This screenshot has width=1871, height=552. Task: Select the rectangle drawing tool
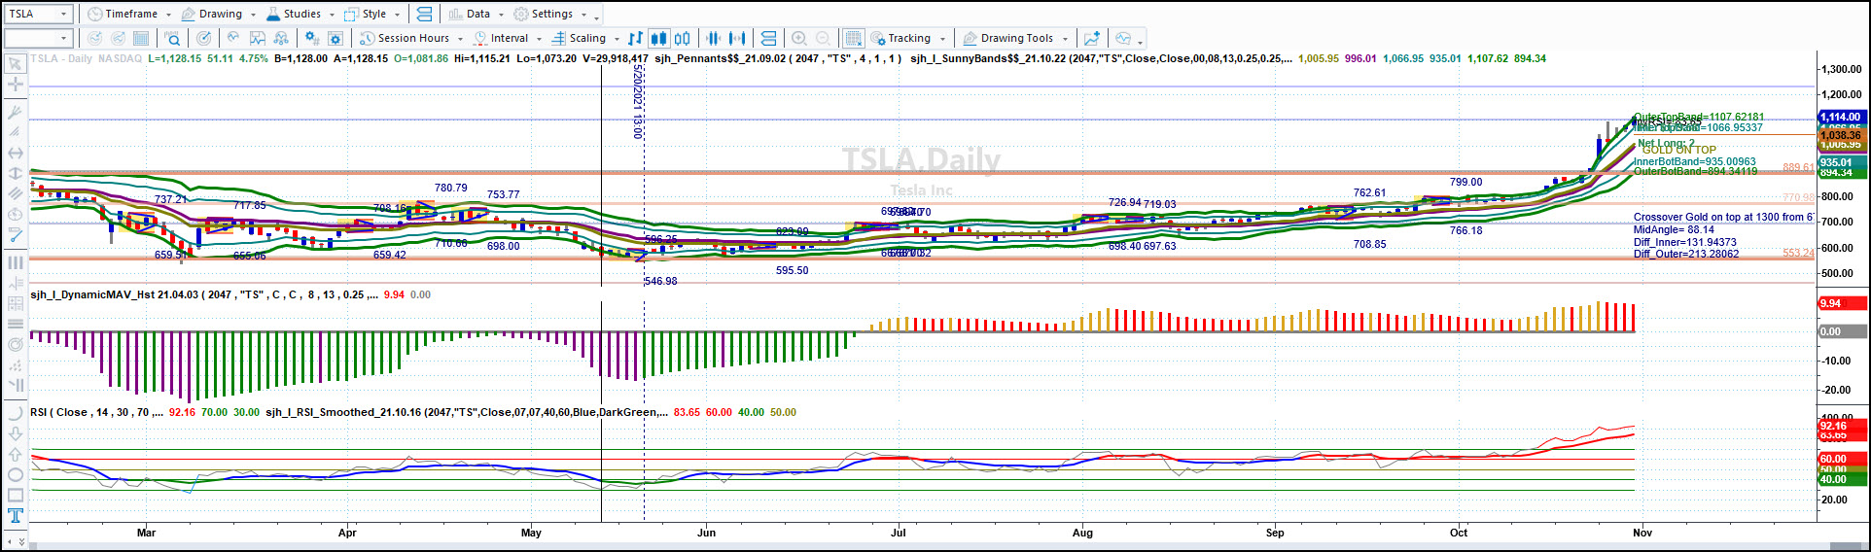pyautogui.click(x=15, y=495)
